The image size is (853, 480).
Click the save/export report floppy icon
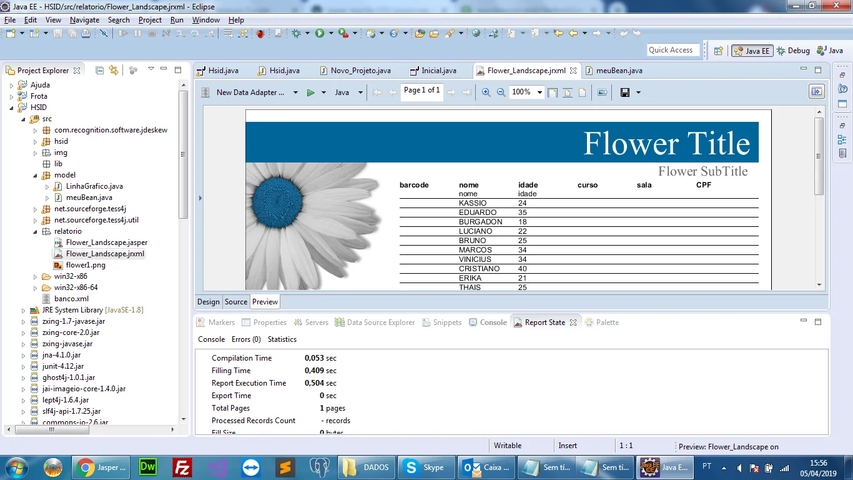click(x=624, y=92)
